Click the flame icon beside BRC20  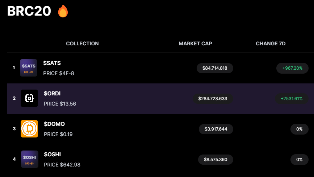click(x=63, y=11)
